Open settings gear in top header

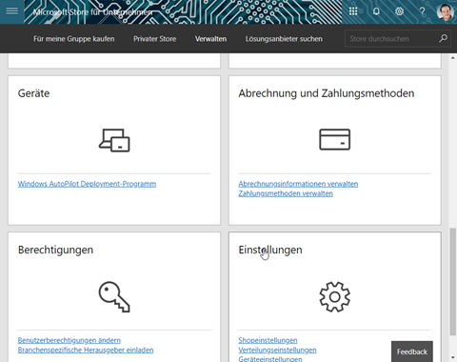pyautogui.click(x=399, y=11)
